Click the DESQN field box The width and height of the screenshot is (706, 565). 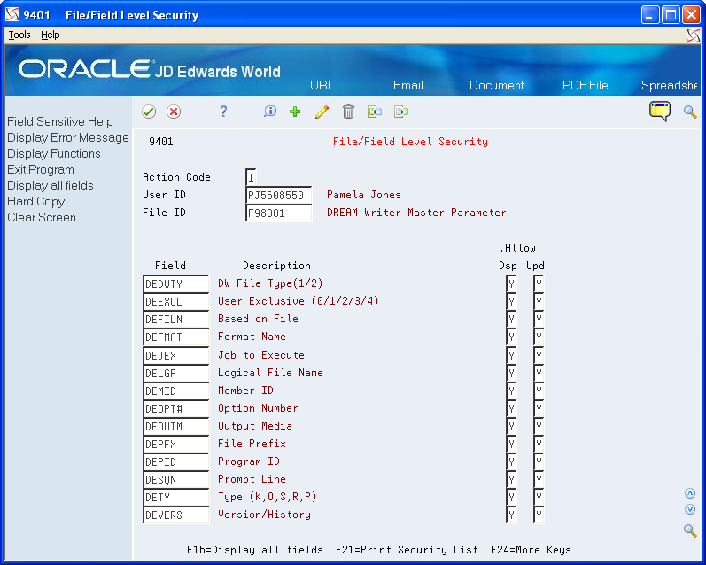[x=176, y=480]
